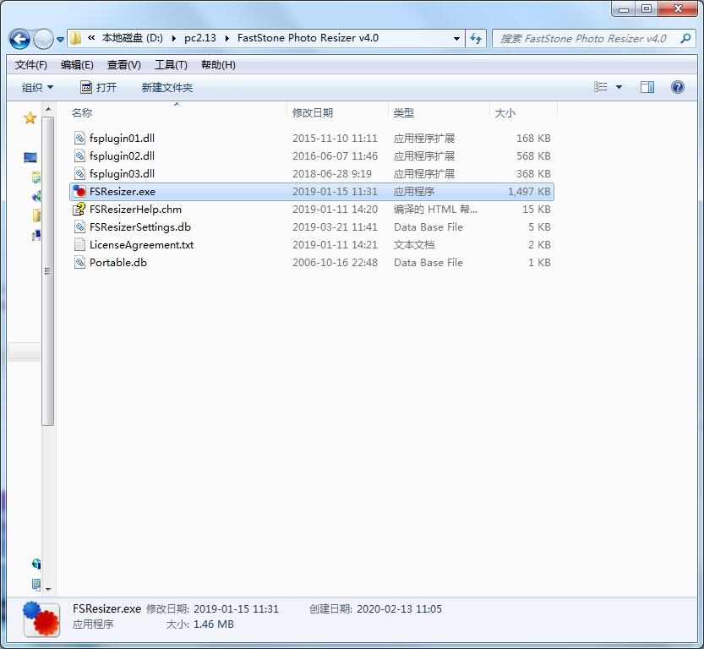Click 本地磁盘 (D:) in address path
Screen dimensions: 704x649
point(133,38)
